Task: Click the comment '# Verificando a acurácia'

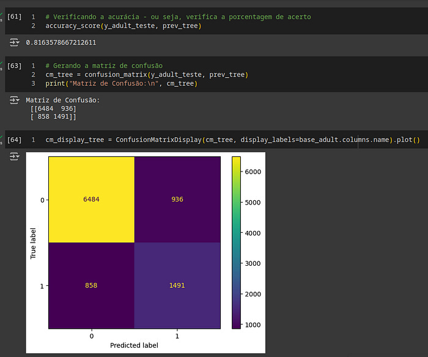Action: tap(92, 17)
